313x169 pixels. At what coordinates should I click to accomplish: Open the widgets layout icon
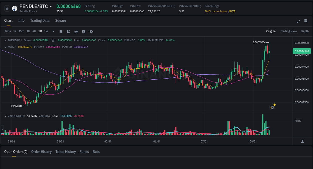click(x=306, y=21)
